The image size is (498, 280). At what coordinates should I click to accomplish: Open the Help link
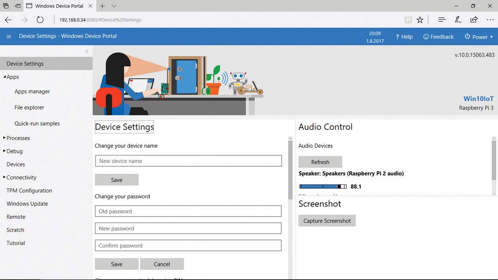pos(404,37)
